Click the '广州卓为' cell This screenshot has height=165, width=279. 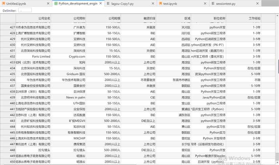[x=68, y=27]
